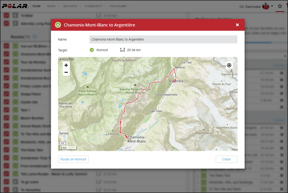Click the Name field with Chamonix-Mont-Blanc to Argentière
Image resolution: width=288 pixels, height=193 pixels.
[163, 39]
